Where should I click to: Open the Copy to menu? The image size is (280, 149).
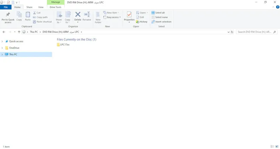(x=68, y=17)
